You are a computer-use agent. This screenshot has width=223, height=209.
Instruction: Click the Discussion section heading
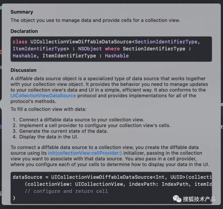tap(23, 70)
